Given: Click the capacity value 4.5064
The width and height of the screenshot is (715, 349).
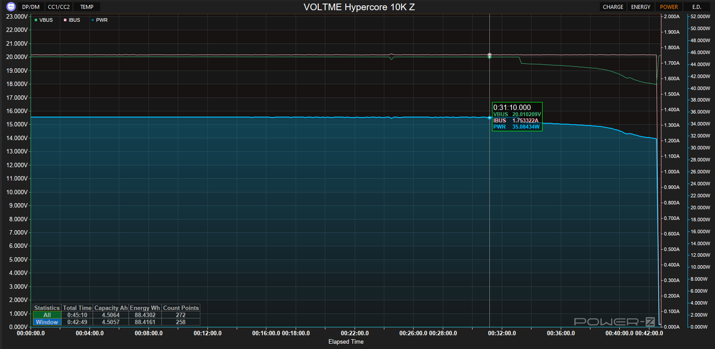Looking at the screenshot, I should [111, 315].
